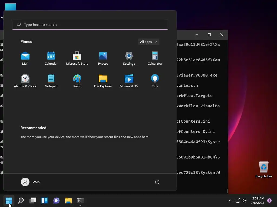Image resolution: width=277 pixels, height=207 pixels.
Task: Open File Explorer from pinned apps
Action: coord(103,81)
